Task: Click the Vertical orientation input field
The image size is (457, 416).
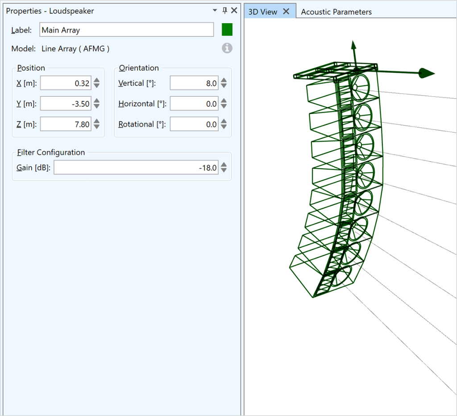Action: 194,83
